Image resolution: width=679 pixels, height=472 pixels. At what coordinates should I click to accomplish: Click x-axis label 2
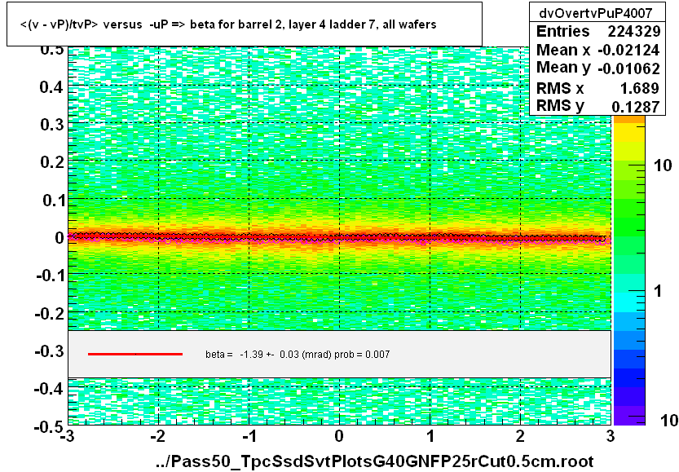click(520, 436)
